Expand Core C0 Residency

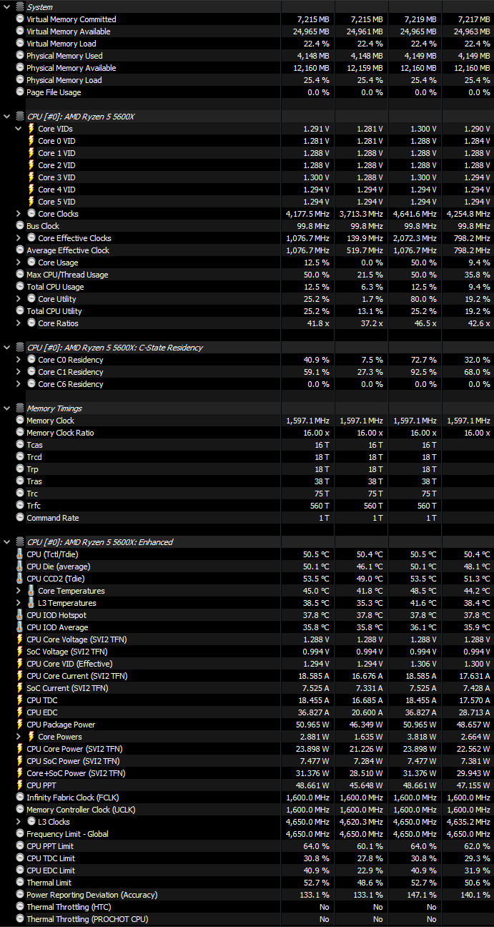click(x=19, y=360)
